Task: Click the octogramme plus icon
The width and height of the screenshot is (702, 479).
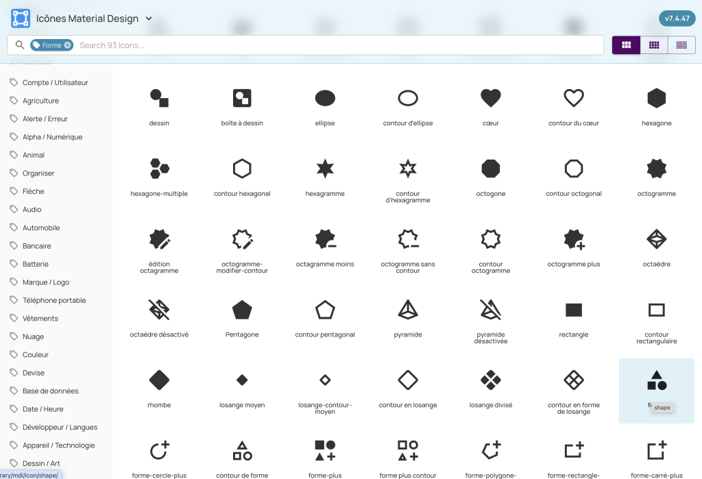Action: pos(574,239)
